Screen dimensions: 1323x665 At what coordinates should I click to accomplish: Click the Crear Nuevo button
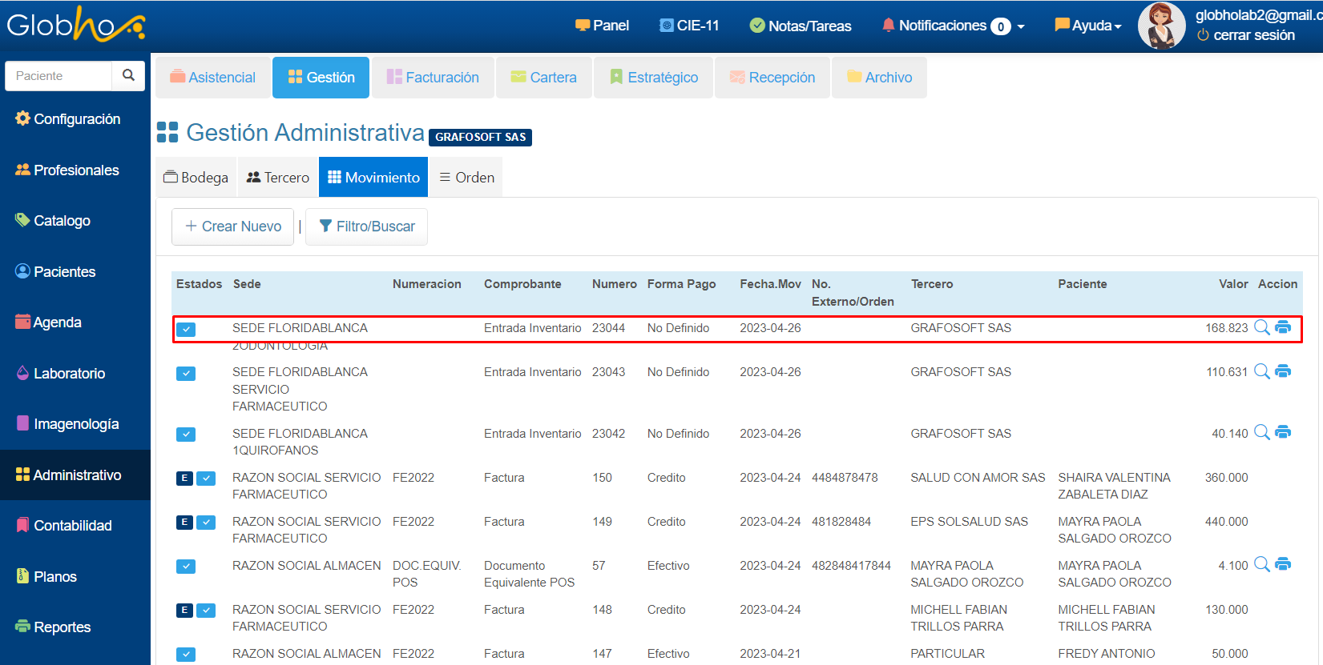(233, 226)
